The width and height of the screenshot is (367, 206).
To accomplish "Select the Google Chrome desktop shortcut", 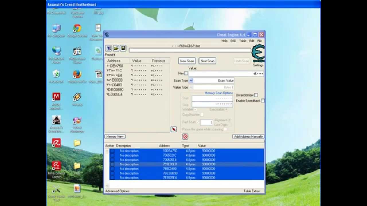I will [77, 31].
